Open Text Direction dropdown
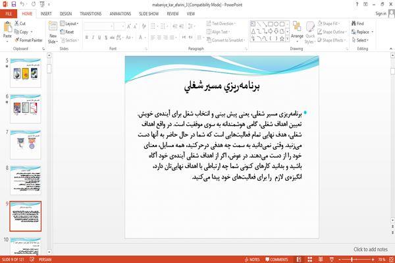This screenshot has height=263, width=395. pos(221,24)
